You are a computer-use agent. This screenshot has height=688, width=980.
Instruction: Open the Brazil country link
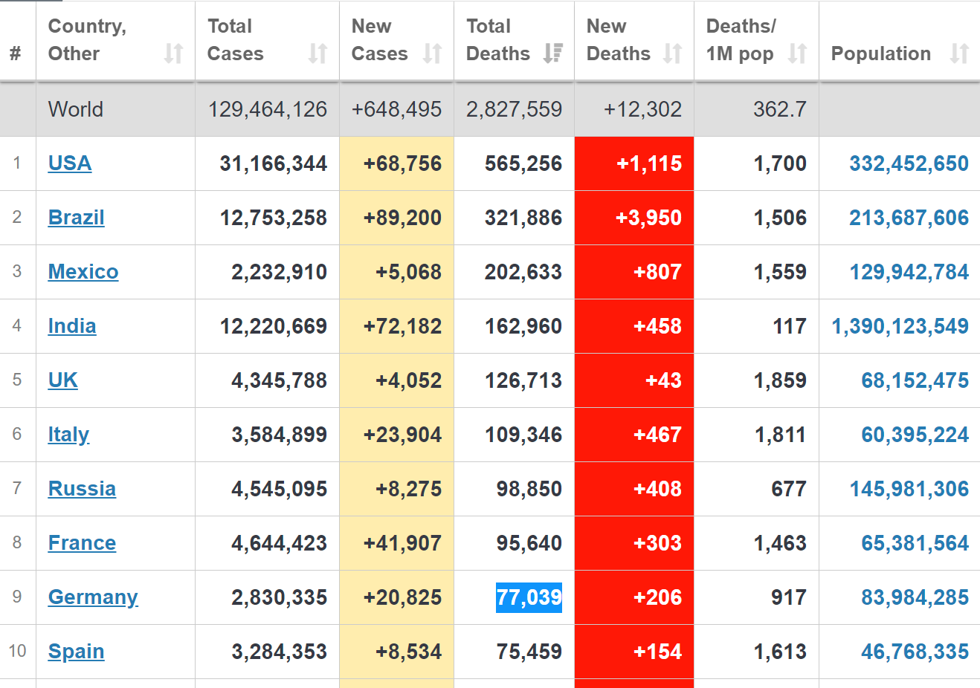pyautogui.click(x=76, y=218)
